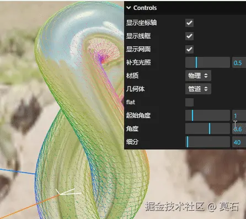This screenshot has height=219, width=246.
Task: Uncheck the 显示坐标轴 checkbox
Action: click(x=189, y=23)
